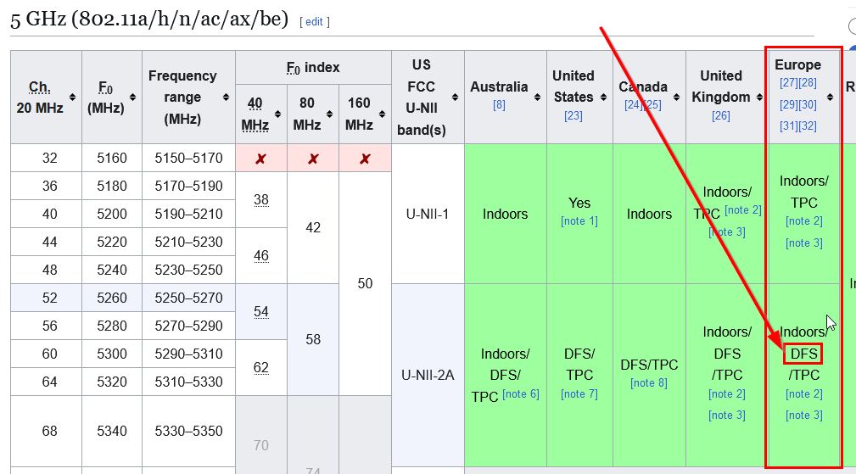Open reference [23] under United States
Viewport: 856px width, 474px height.
coord(573,115)
